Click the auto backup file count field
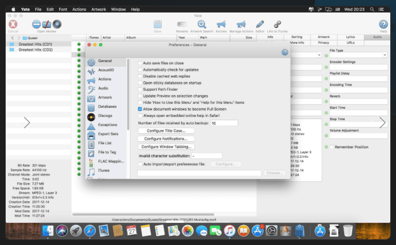The image size is (396, 245). tap(224, 123)
